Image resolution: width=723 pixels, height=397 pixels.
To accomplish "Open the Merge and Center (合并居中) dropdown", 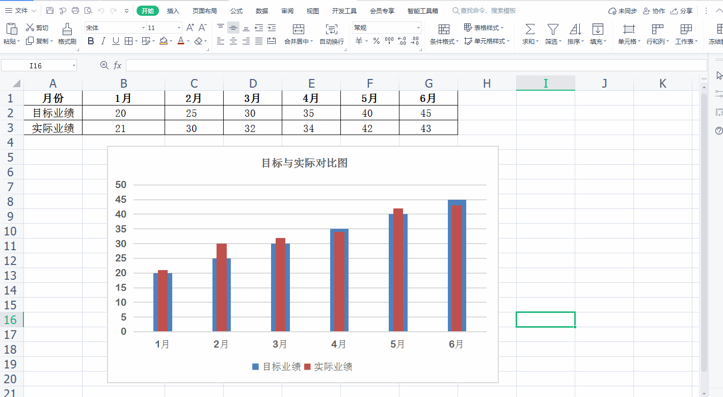I will tap(311, 42).
